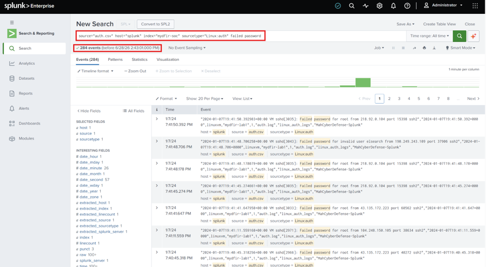
Task: Open Show 20 Per Page dropdown
Action: [204, 99]
